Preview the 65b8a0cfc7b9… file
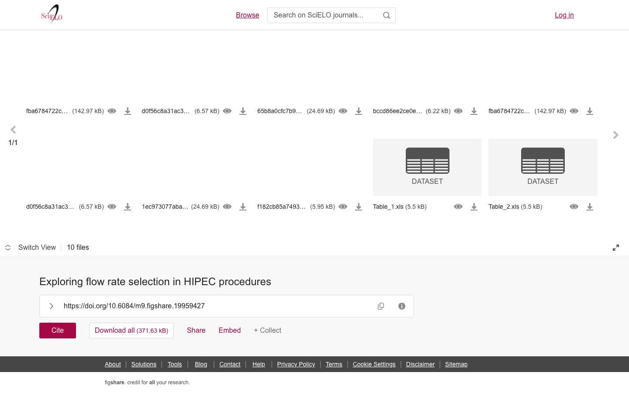The image size is (629, 393). (343, 111)
